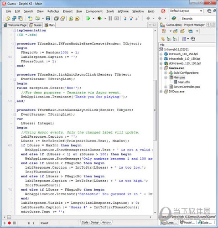Image resolution: width=218 pixels, height=228 pixels.
Task: Open Help Contents book icon
Action: [174, 18]
